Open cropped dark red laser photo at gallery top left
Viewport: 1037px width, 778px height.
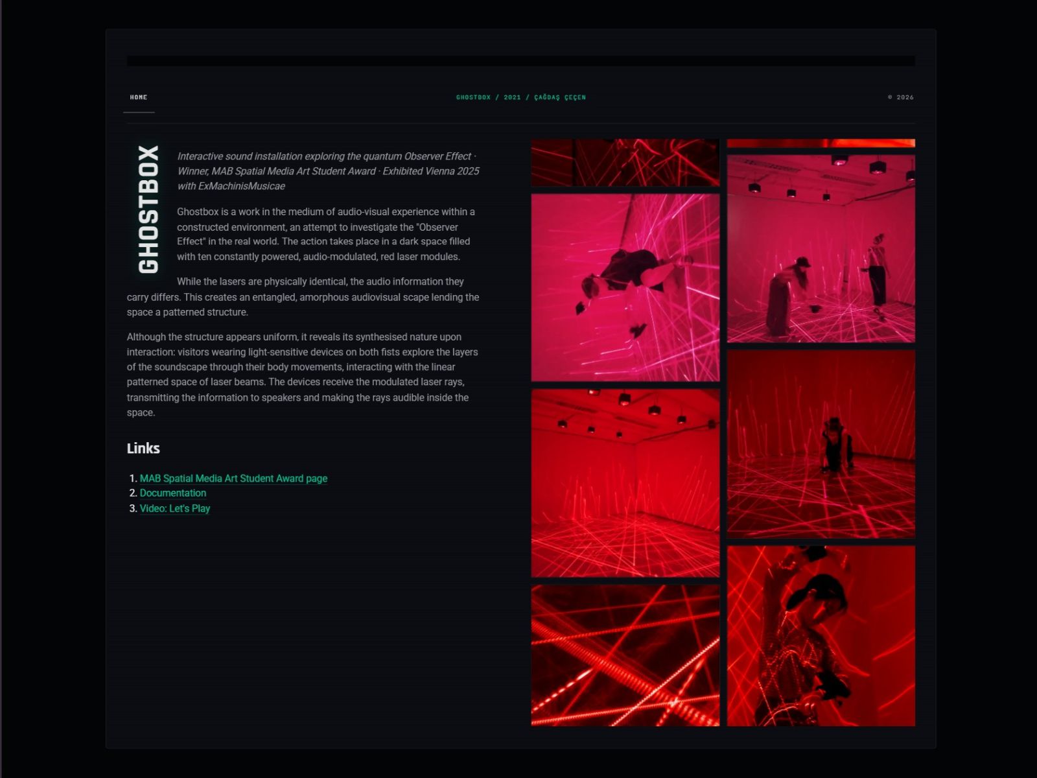click(625, 163)
